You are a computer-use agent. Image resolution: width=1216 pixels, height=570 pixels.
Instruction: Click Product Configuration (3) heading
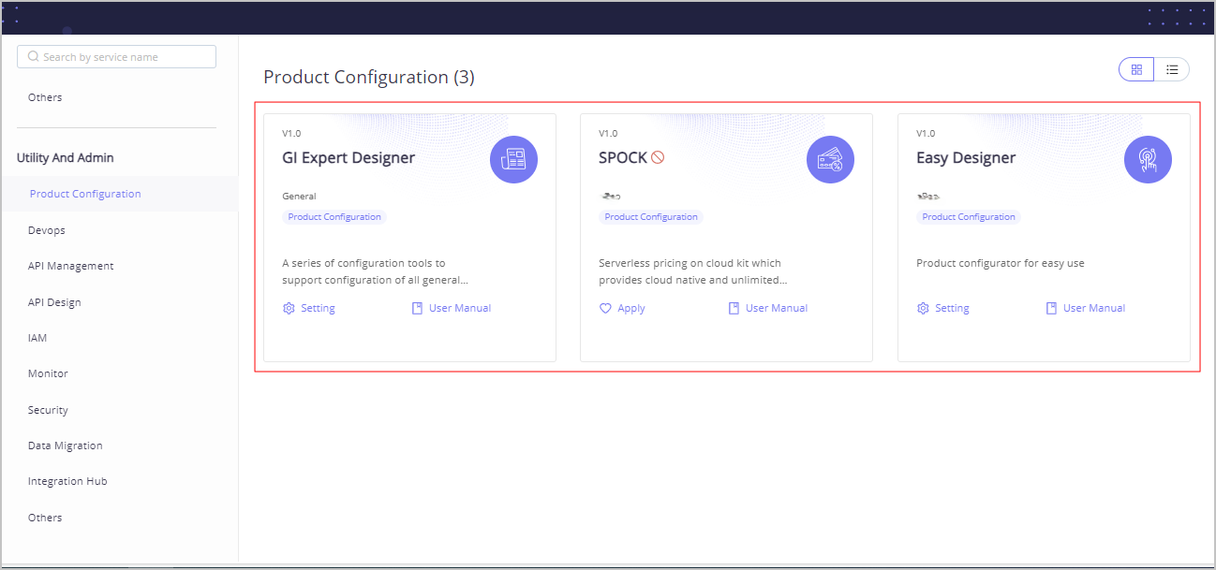(x=369, y=78)
